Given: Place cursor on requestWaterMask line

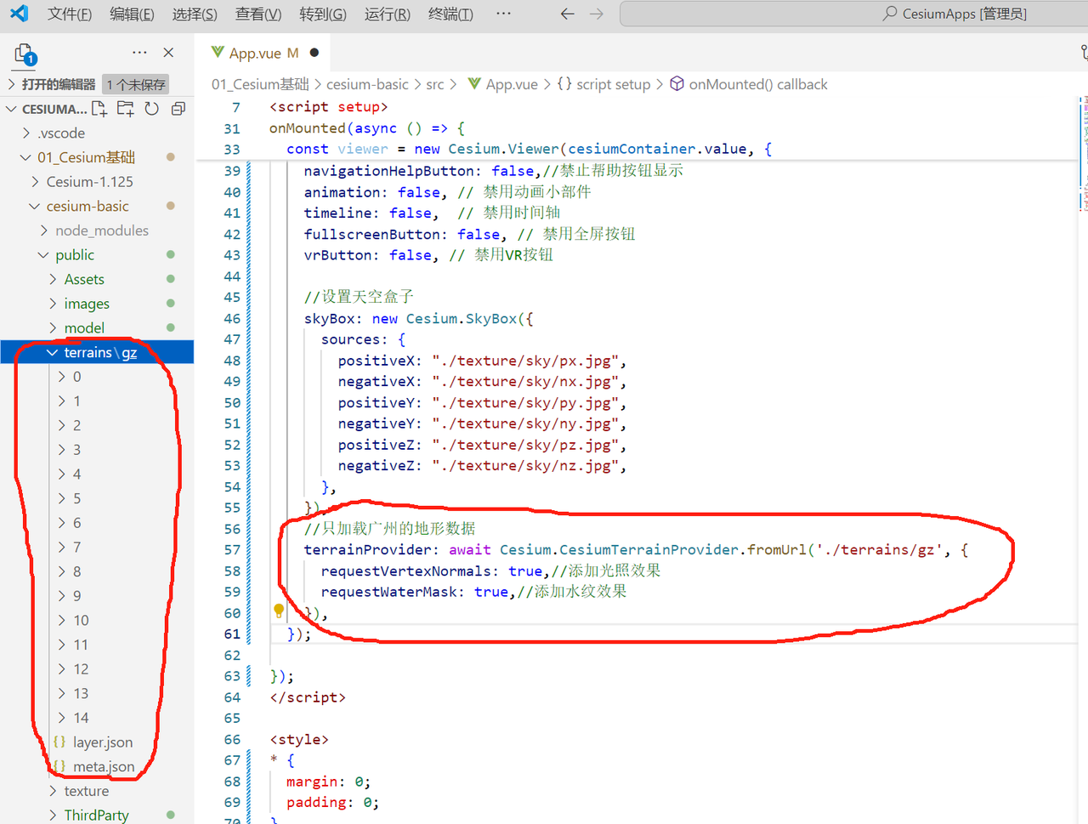Looking at the screenshot, I should point(473,591).
